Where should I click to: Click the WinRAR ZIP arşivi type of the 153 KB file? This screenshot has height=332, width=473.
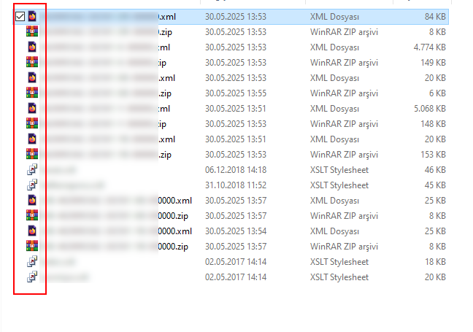tap(345, 155)
